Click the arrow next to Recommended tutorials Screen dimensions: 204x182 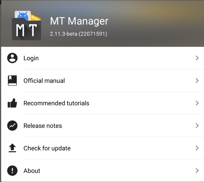[x=197, y=103]
